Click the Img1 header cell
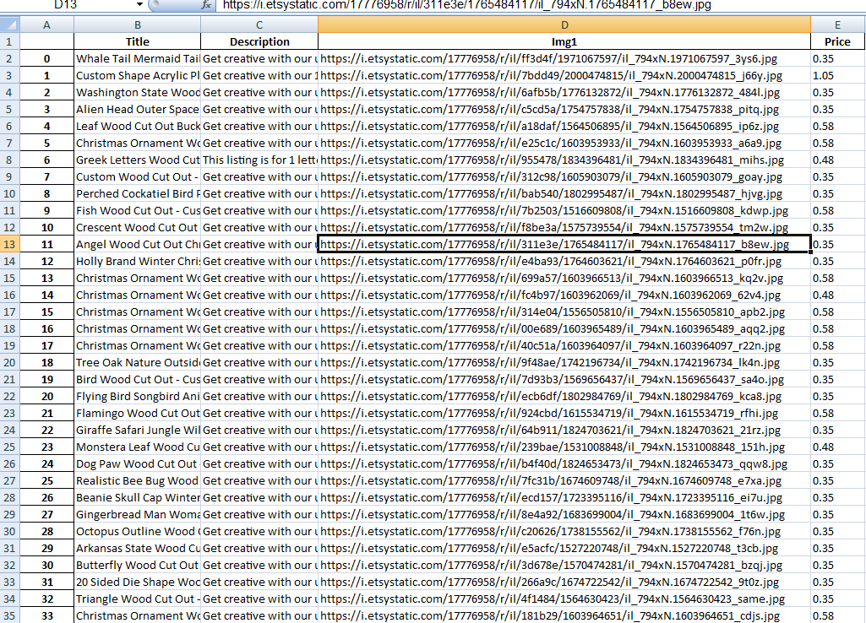866x623 pixels. coord(564,42)
